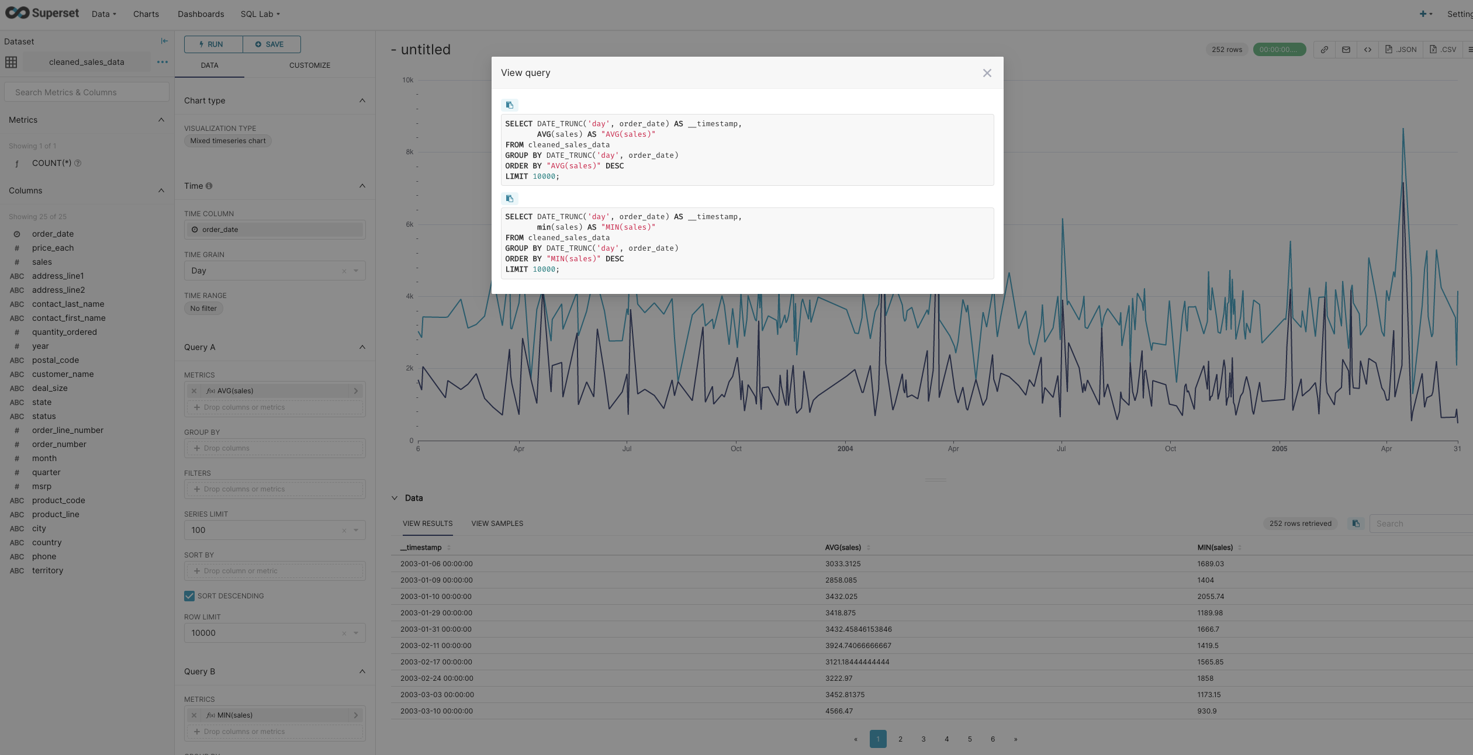Switch to the Customize tab
The width and height of the screenshot is (1473, 755).
pyautogui.click(x=309, y=65)
